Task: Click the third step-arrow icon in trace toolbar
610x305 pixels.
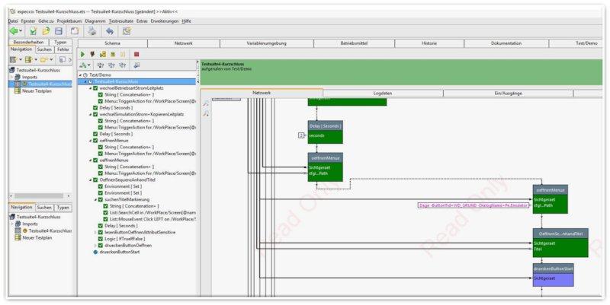Action: [x=123, y=65]
